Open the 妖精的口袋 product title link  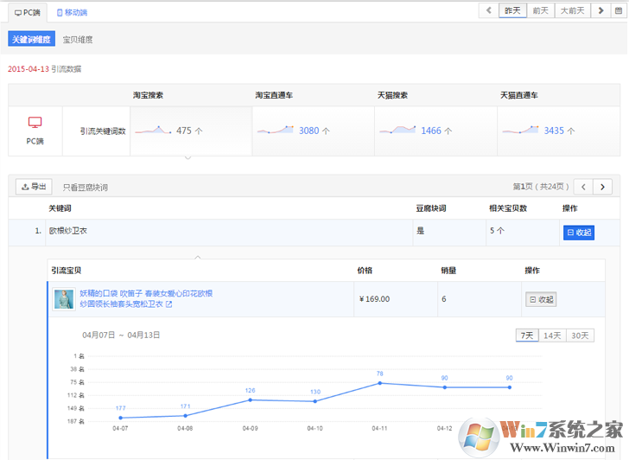point(145,294)
